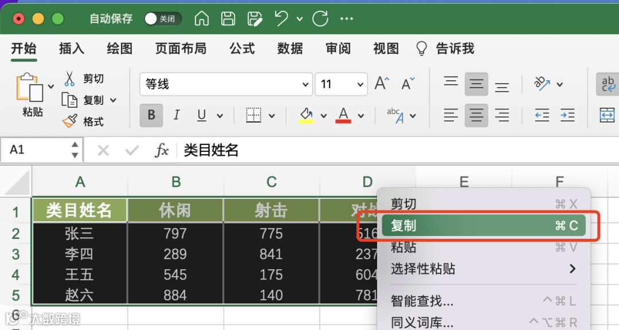The image size is (619, 330).
Task: Switch to the 开始 tab
Action: coord(23,49)
